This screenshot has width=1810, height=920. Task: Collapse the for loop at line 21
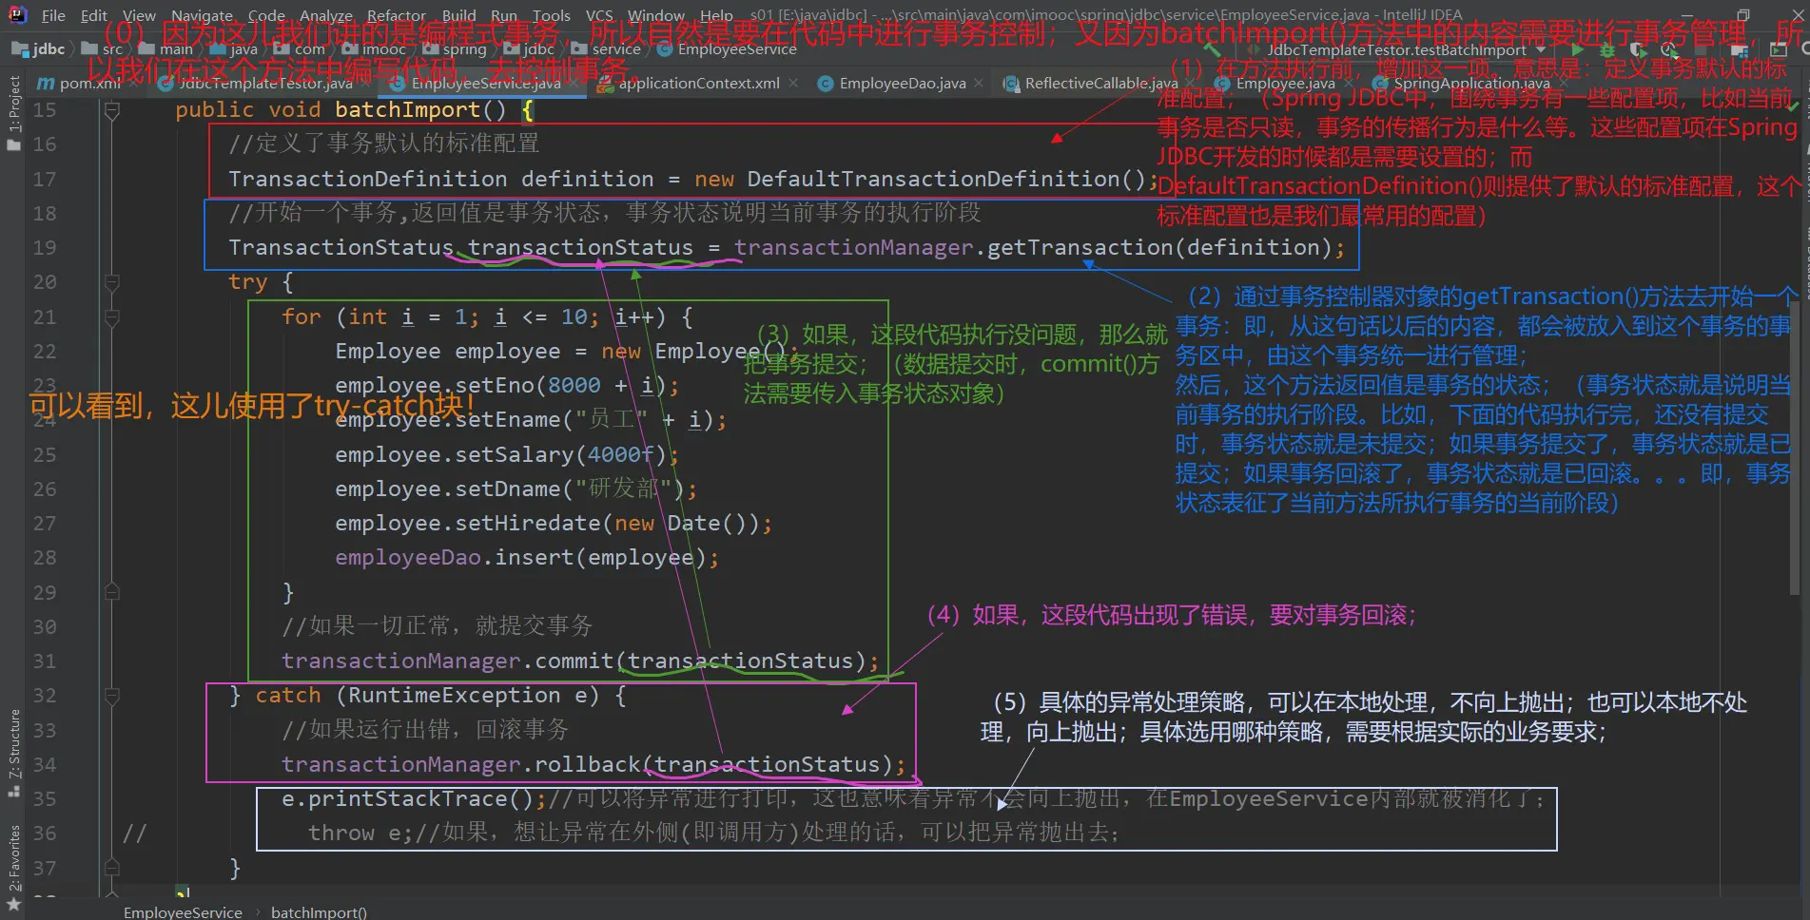click(112, 317)
